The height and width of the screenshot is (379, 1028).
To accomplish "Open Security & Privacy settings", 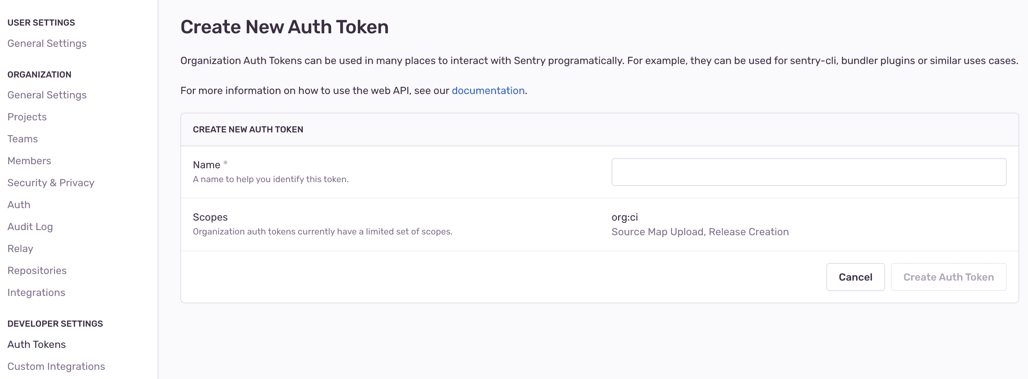I will pos(51,183).
